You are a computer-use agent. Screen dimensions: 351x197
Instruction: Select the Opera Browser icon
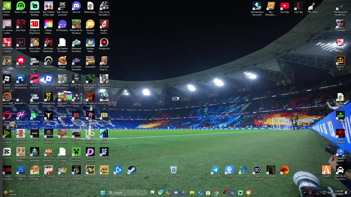(7, 118)
